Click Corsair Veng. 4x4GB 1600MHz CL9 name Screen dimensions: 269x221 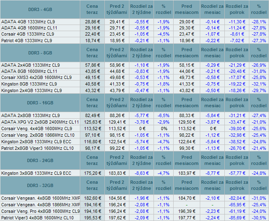pos(37,129)
